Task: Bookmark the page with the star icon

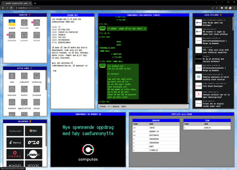Action: (x=217, y=8)
